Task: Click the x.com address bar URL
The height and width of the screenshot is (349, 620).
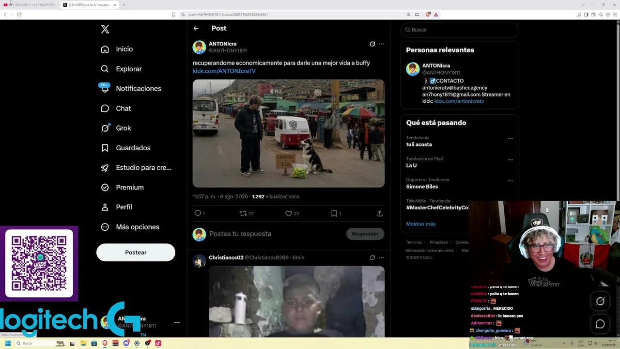Action: (x=228, y=15)
